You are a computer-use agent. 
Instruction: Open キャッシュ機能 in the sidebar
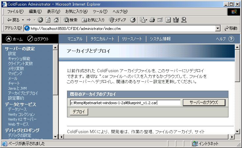coord(19,59)
